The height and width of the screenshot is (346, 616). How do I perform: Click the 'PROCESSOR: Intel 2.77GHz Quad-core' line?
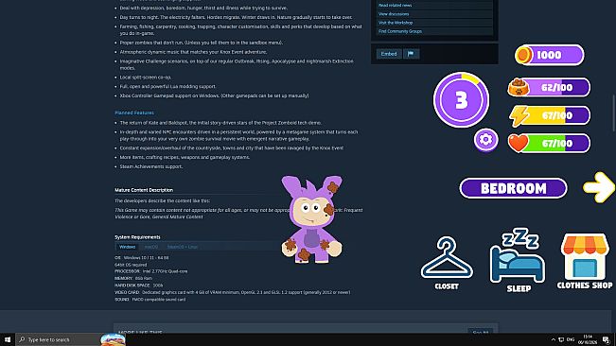click(x=150, y=271)
